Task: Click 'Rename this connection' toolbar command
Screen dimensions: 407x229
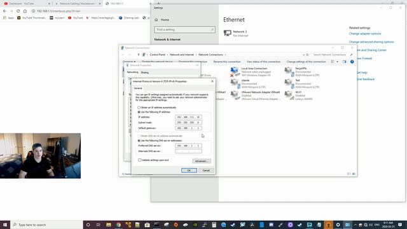Action: (x=227, y=62)
